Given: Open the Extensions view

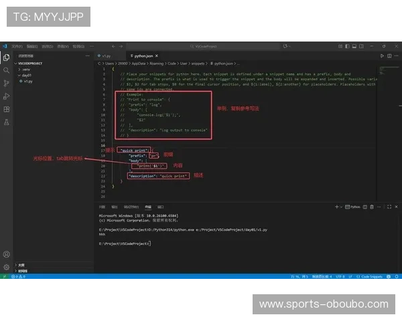Looking at the screenshot, I should (x=7, y=109).
